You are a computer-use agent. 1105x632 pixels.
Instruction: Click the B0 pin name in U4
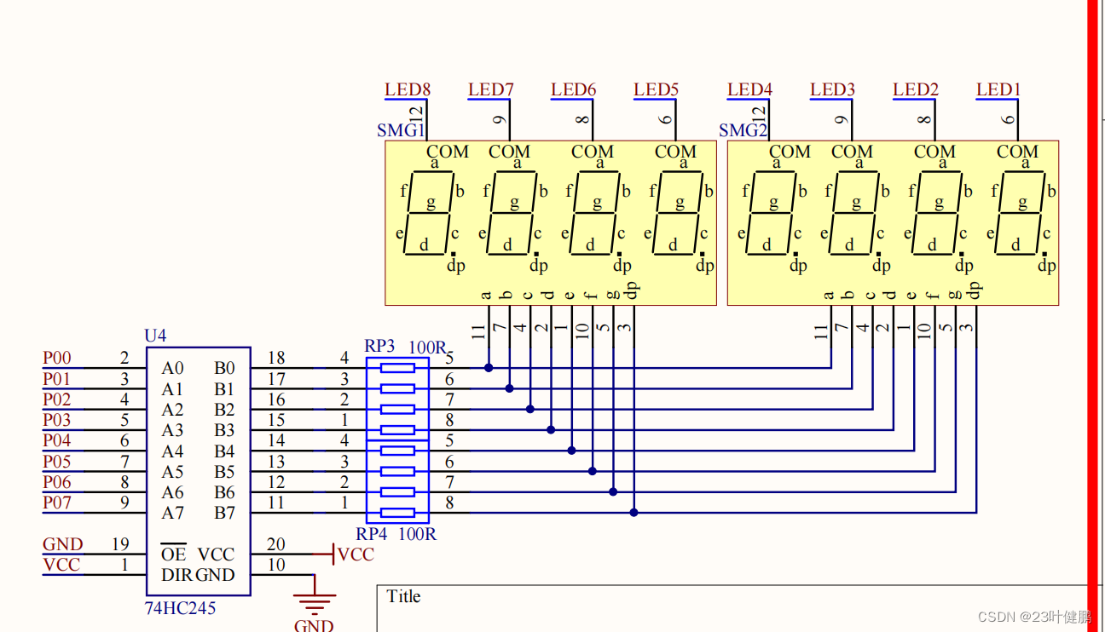point(224,368)
